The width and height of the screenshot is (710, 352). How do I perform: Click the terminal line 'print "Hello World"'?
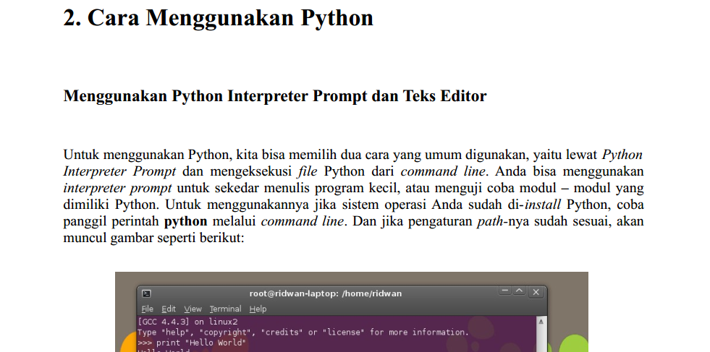click(x=200, y=343)
